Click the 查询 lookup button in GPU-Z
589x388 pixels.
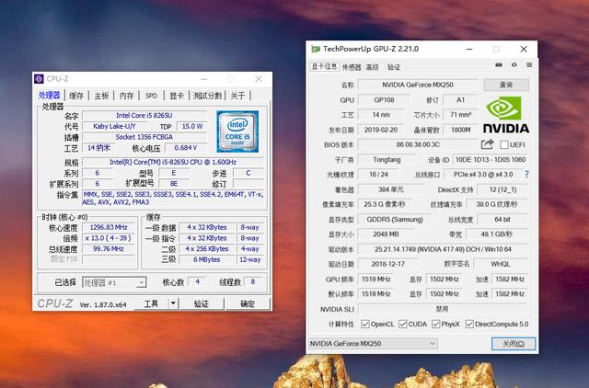pyautogui.click(x=506, y=85)
